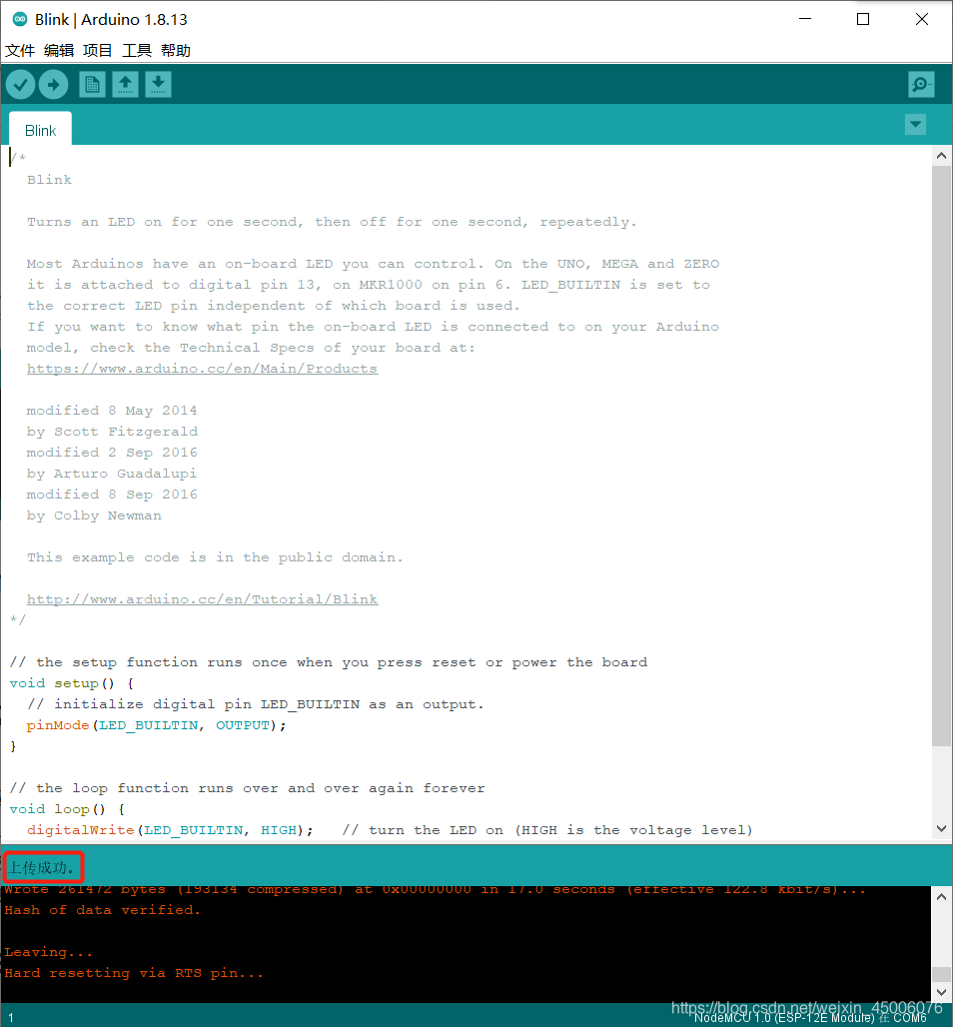Save the sketch with the Save icon

pyautogui.click(x=158, y=85)
